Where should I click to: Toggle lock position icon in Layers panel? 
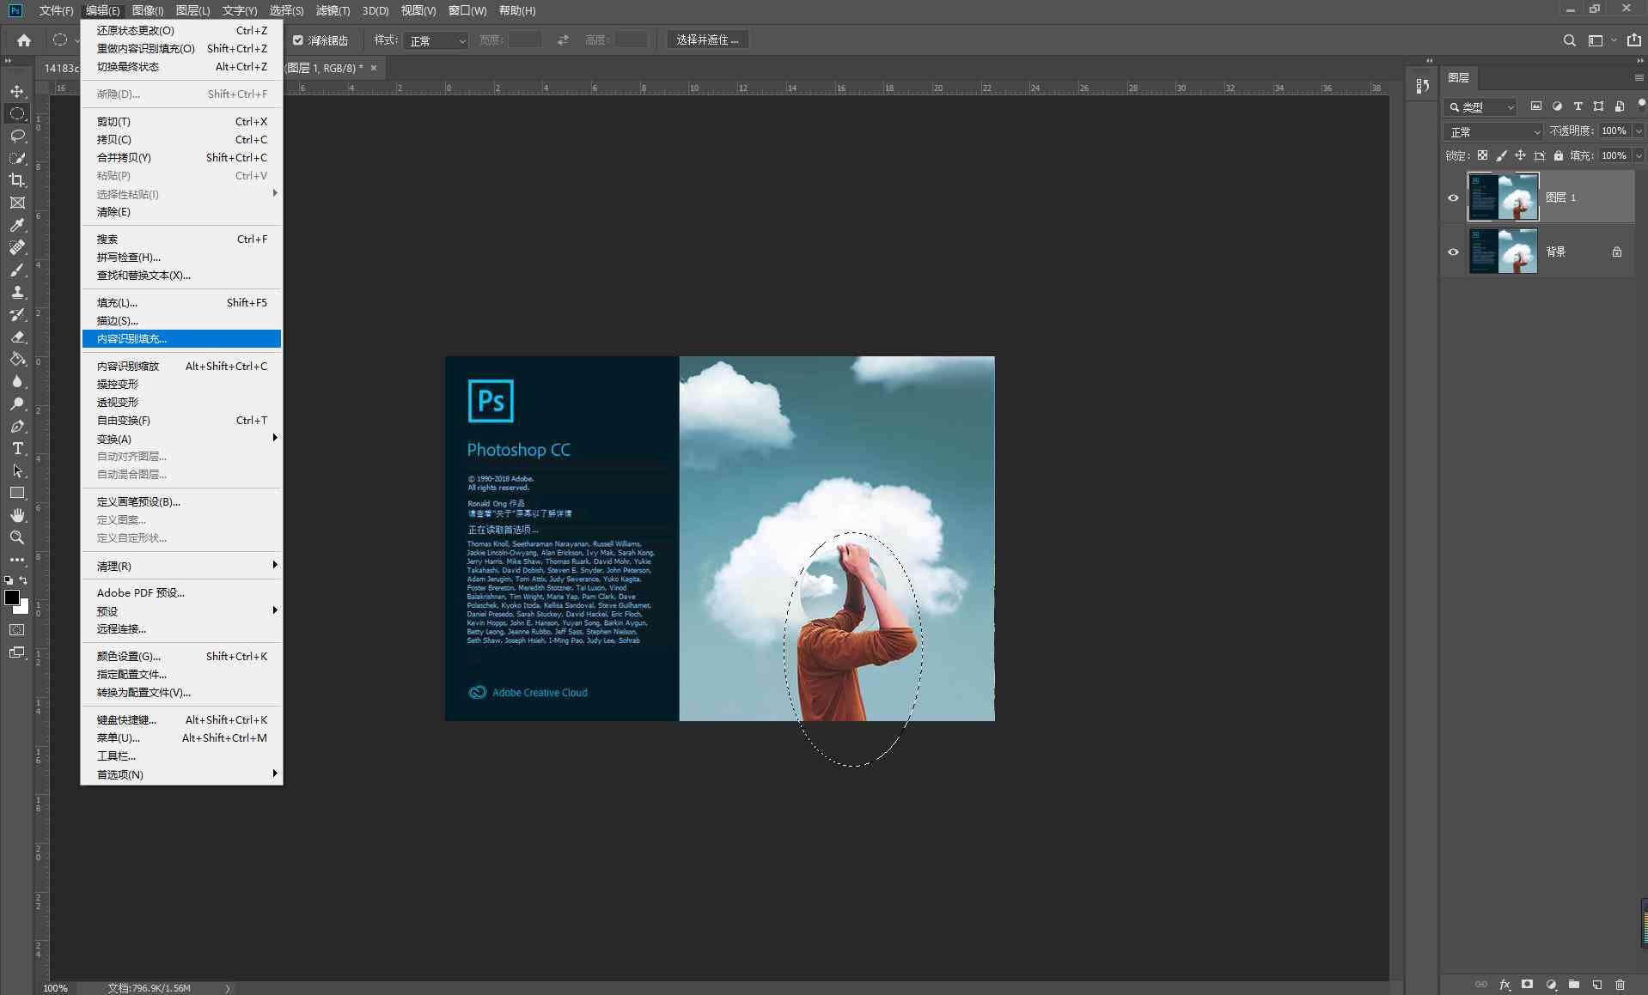1520,155
